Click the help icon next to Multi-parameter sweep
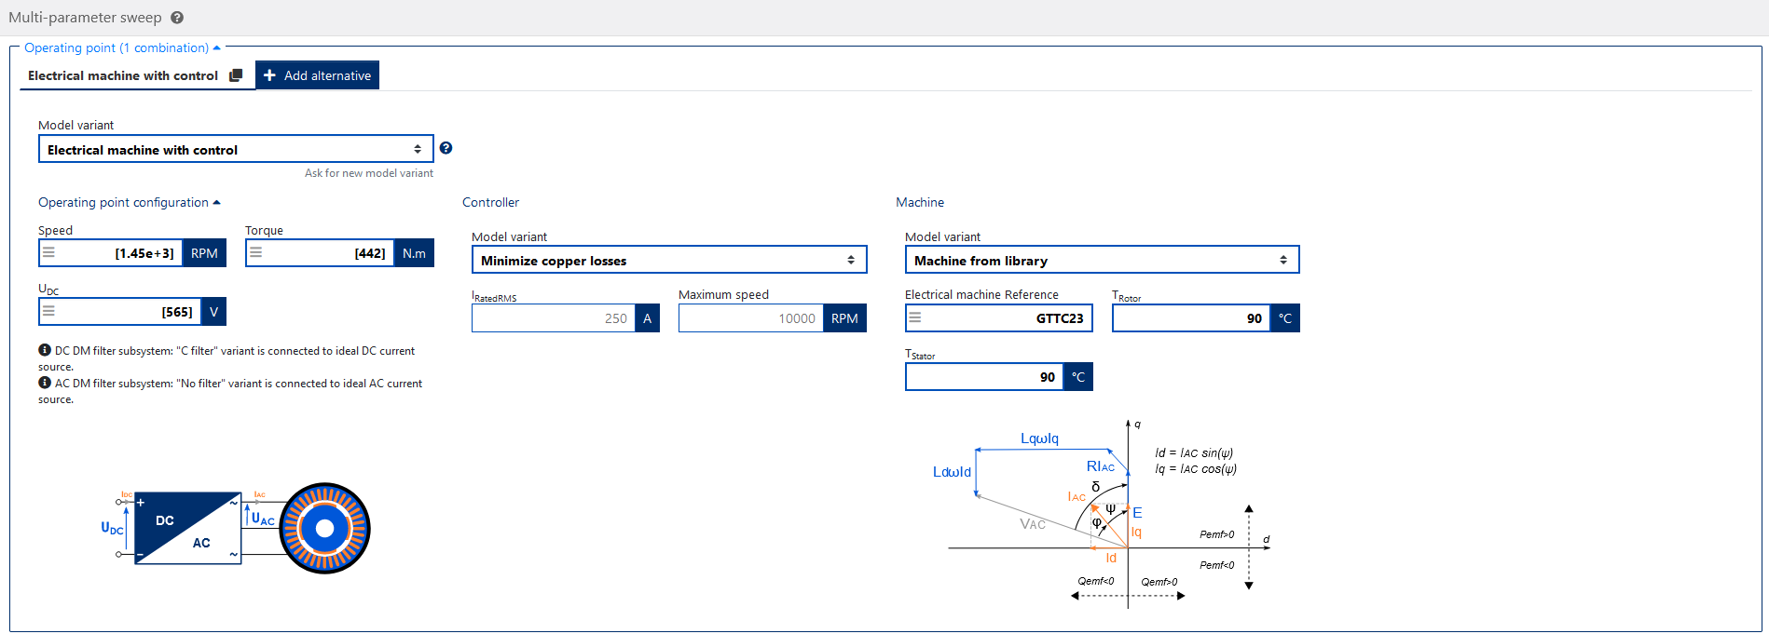 pyautogui.click(x=177, y=18)
